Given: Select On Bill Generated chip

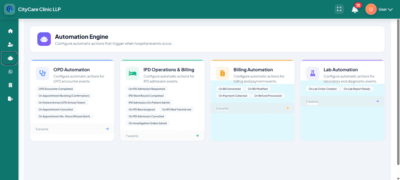Looking at the screenshot, I should [x=230, y=89].
